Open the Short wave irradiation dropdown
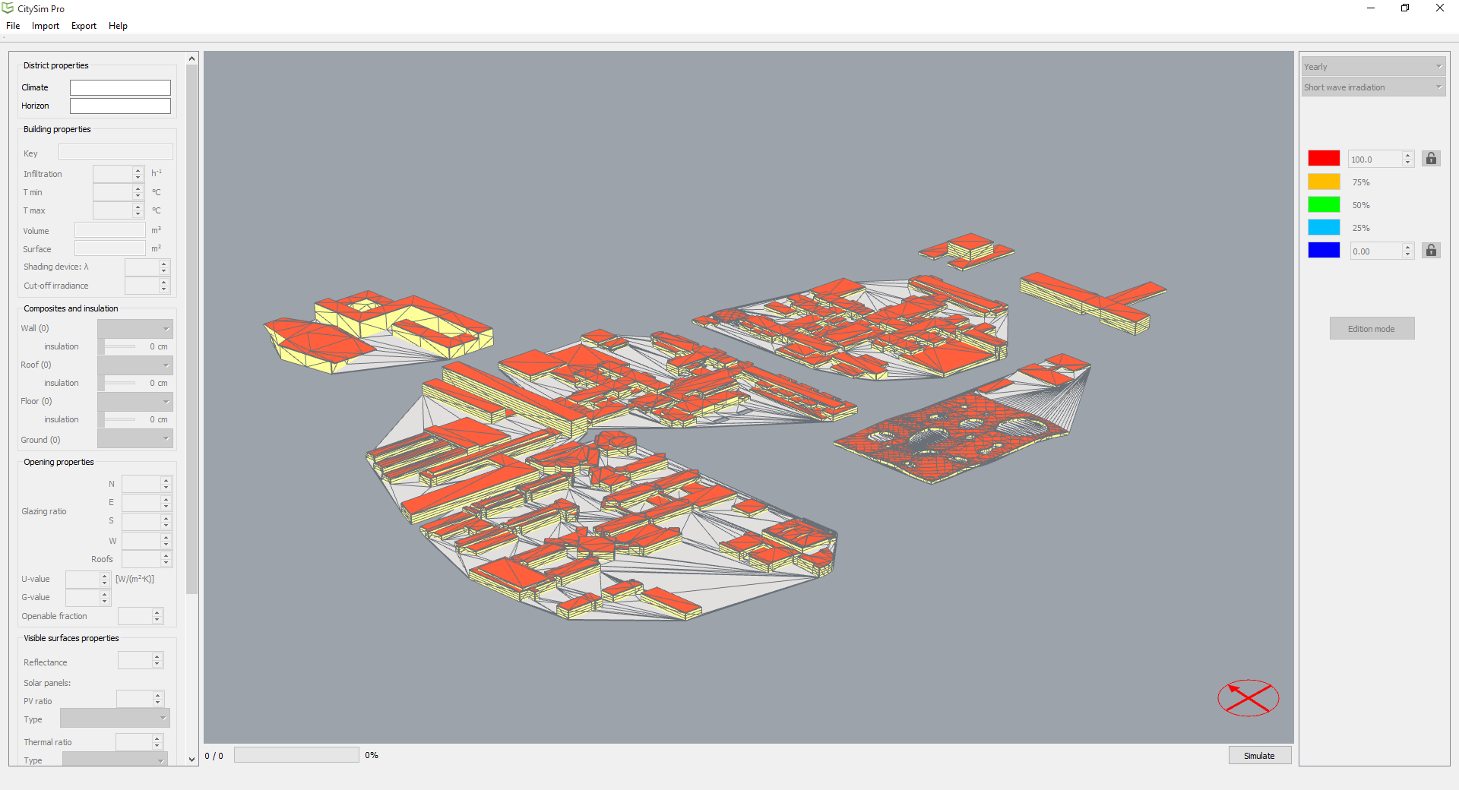This screenshot has width=1459, height=790. coord(1372,87)
